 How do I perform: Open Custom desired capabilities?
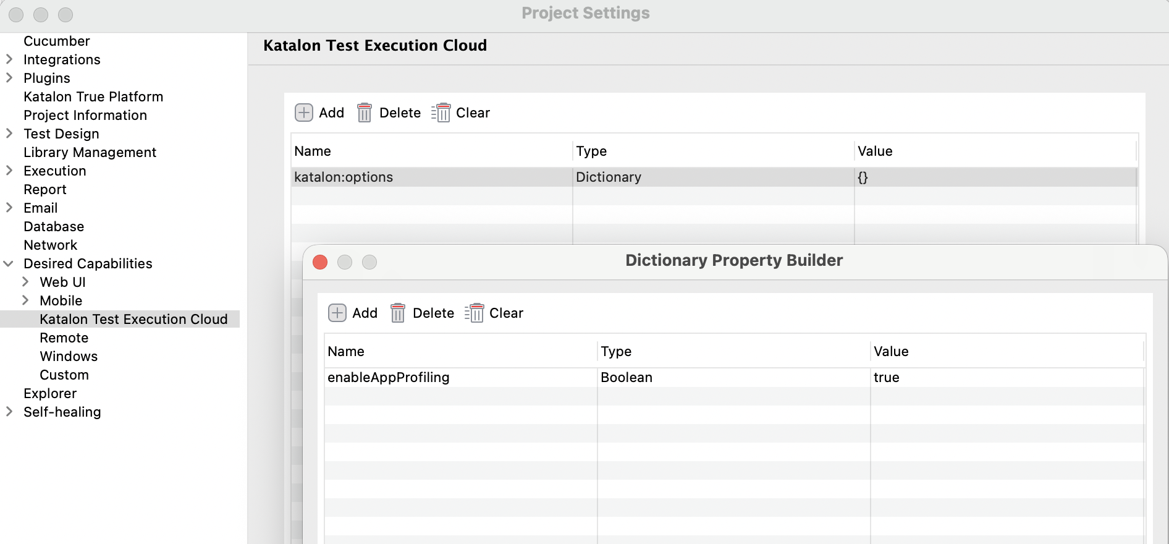point(64,375)
